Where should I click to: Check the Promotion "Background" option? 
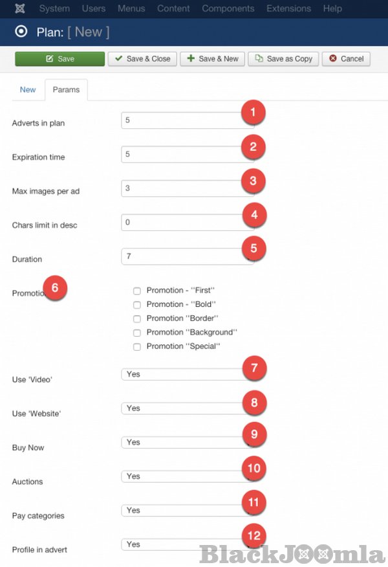pyautogui.click(x=136, y=333)
